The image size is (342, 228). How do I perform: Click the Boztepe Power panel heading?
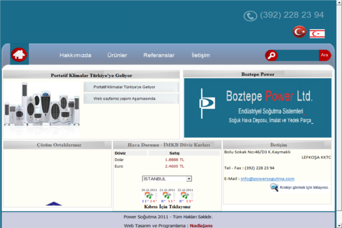(x=258, y=75)
